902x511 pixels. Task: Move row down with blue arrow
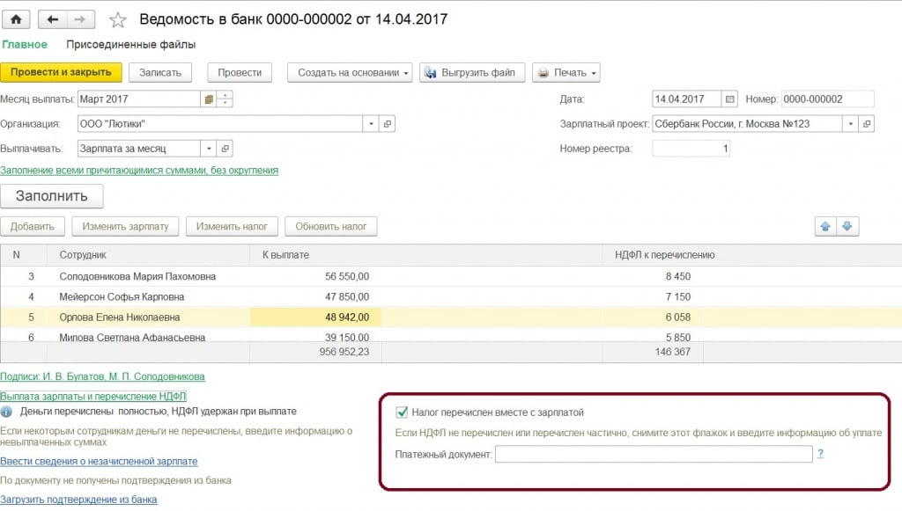847,226
